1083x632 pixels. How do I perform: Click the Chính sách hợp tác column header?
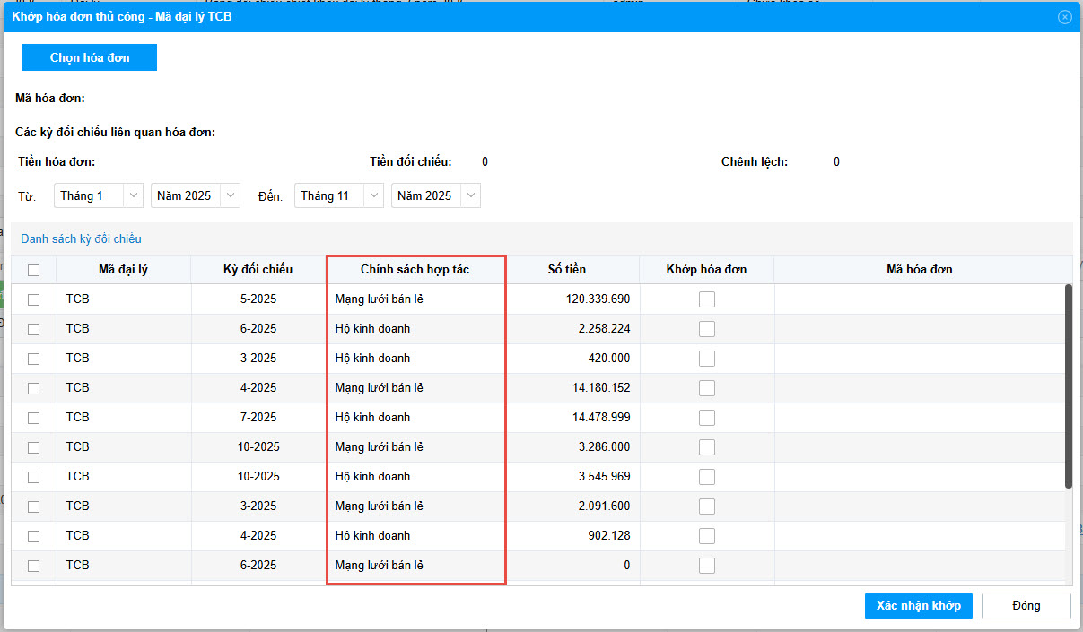coord(415,270)
